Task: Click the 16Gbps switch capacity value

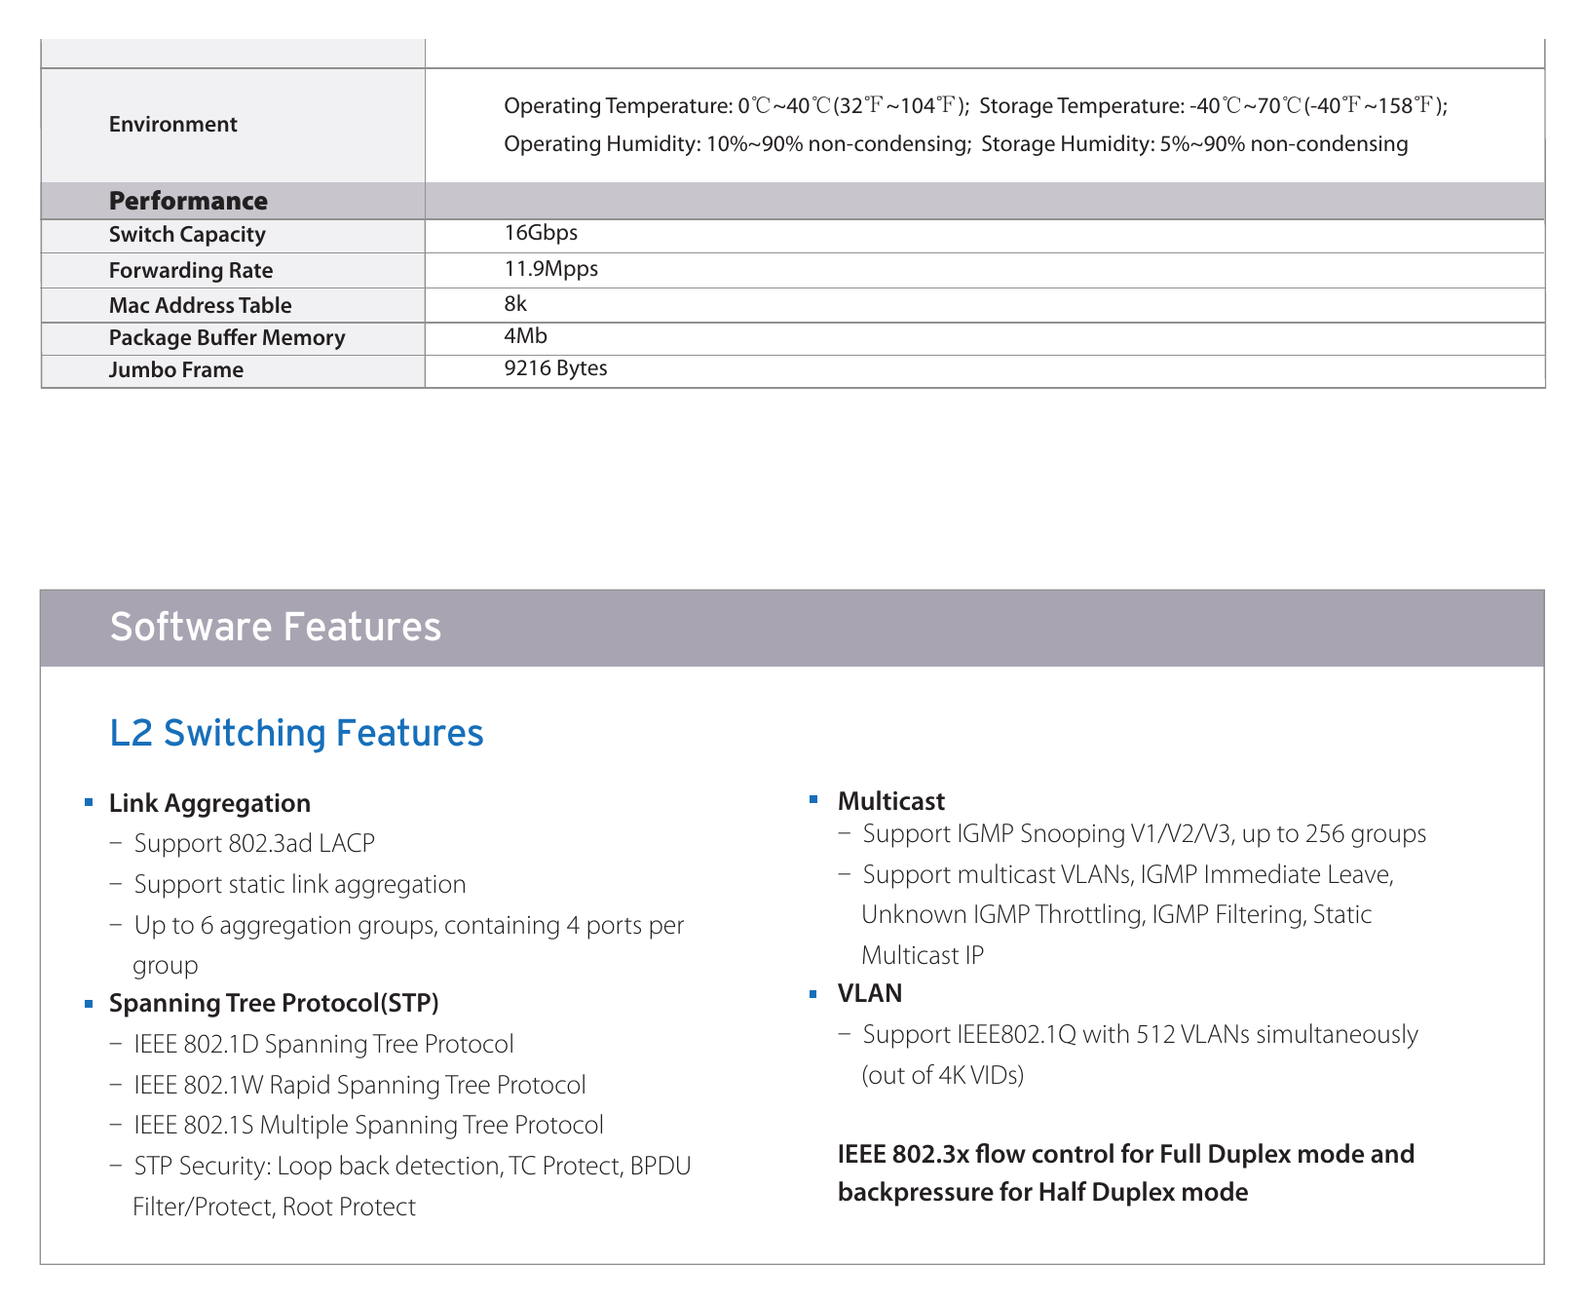Action: 541,233
